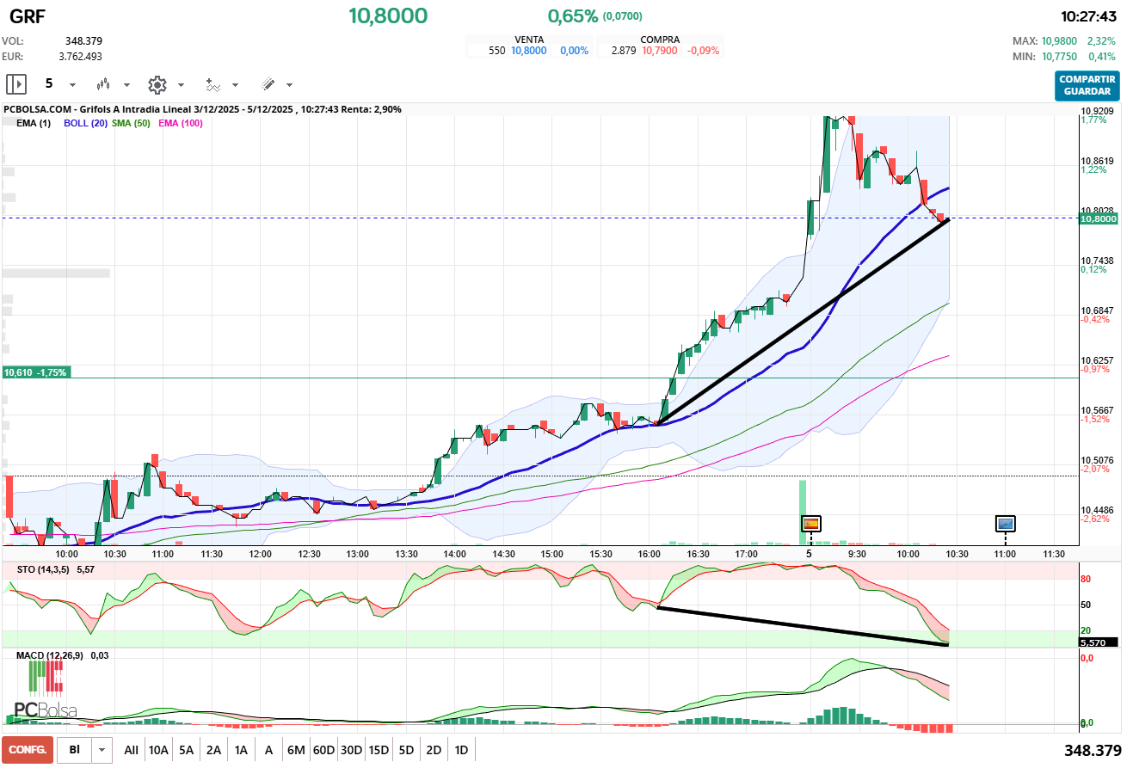Open the chart settings gear icon
The width and height of the screenshot is (1133, 768).
[x=157, y=84]
